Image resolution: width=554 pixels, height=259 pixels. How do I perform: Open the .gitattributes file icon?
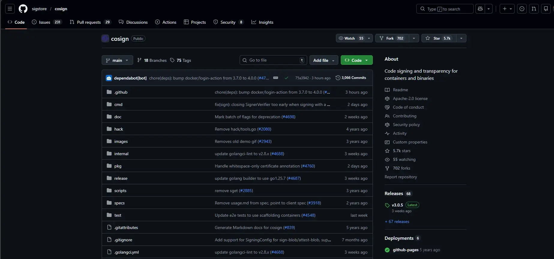click(109, 227)
